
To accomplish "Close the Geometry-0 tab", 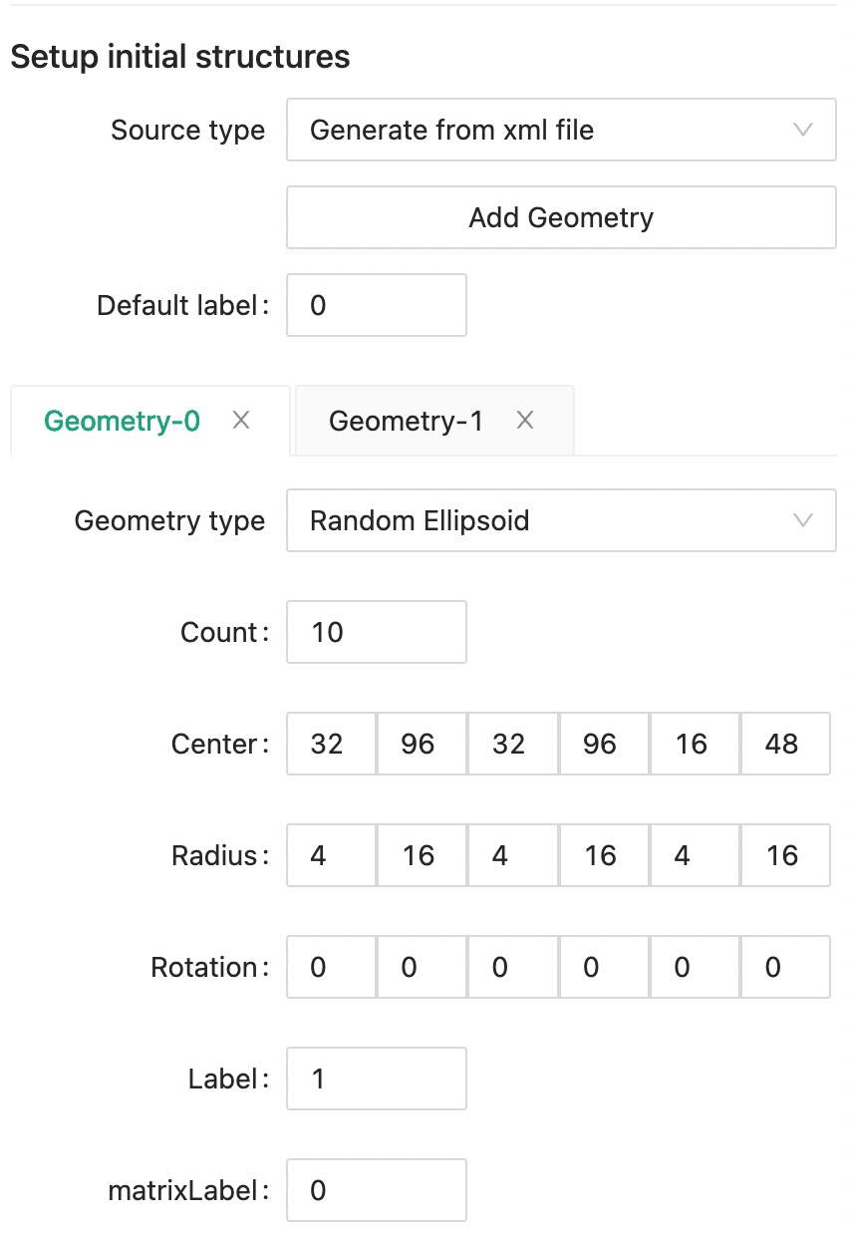I will (x=240, y=421).
